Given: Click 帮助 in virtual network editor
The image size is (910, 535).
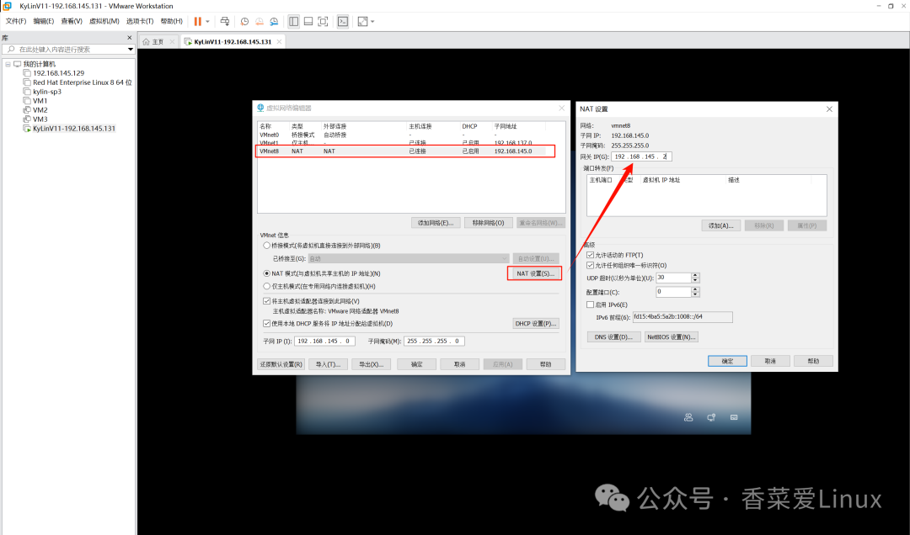Looking at the screenshot, I should (545, 364).
